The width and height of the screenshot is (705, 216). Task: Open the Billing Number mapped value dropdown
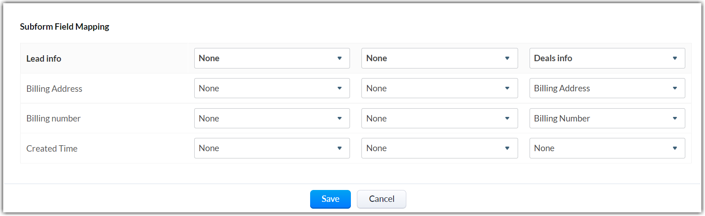[x=607, y=118]
